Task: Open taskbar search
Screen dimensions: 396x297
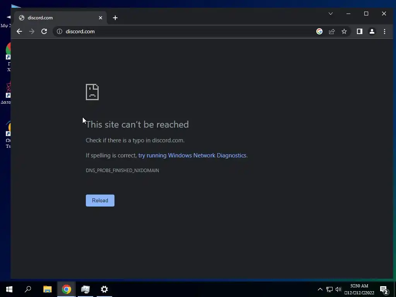Action: click(28, 289)
